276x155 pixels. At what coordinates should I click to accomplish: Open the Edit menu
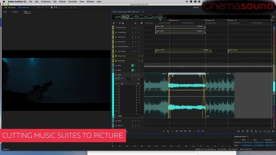click(37, 2)
